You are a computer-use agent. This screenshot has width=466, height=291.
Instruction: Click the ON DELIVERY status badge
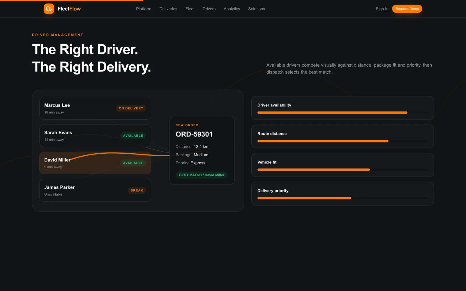click(x=131, y=108)
